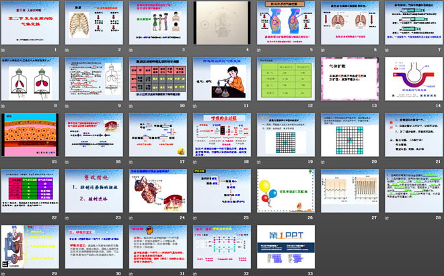444x276 pixels.
Task: Select slide 12 with green table
Action: (x=285, y=79)
